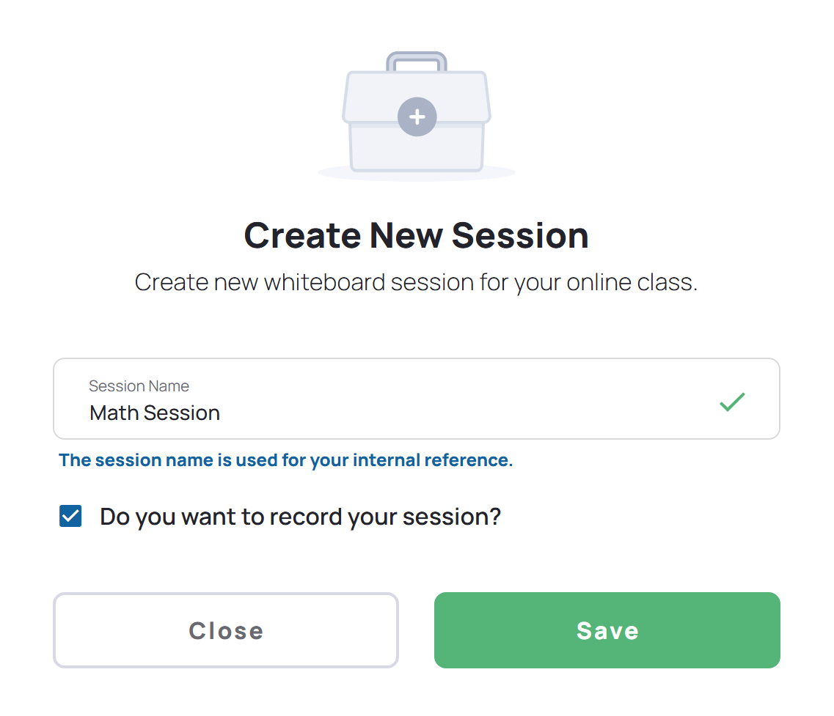
Task: Click the toolbox lid left of the plus
Action: pos(370,97)
